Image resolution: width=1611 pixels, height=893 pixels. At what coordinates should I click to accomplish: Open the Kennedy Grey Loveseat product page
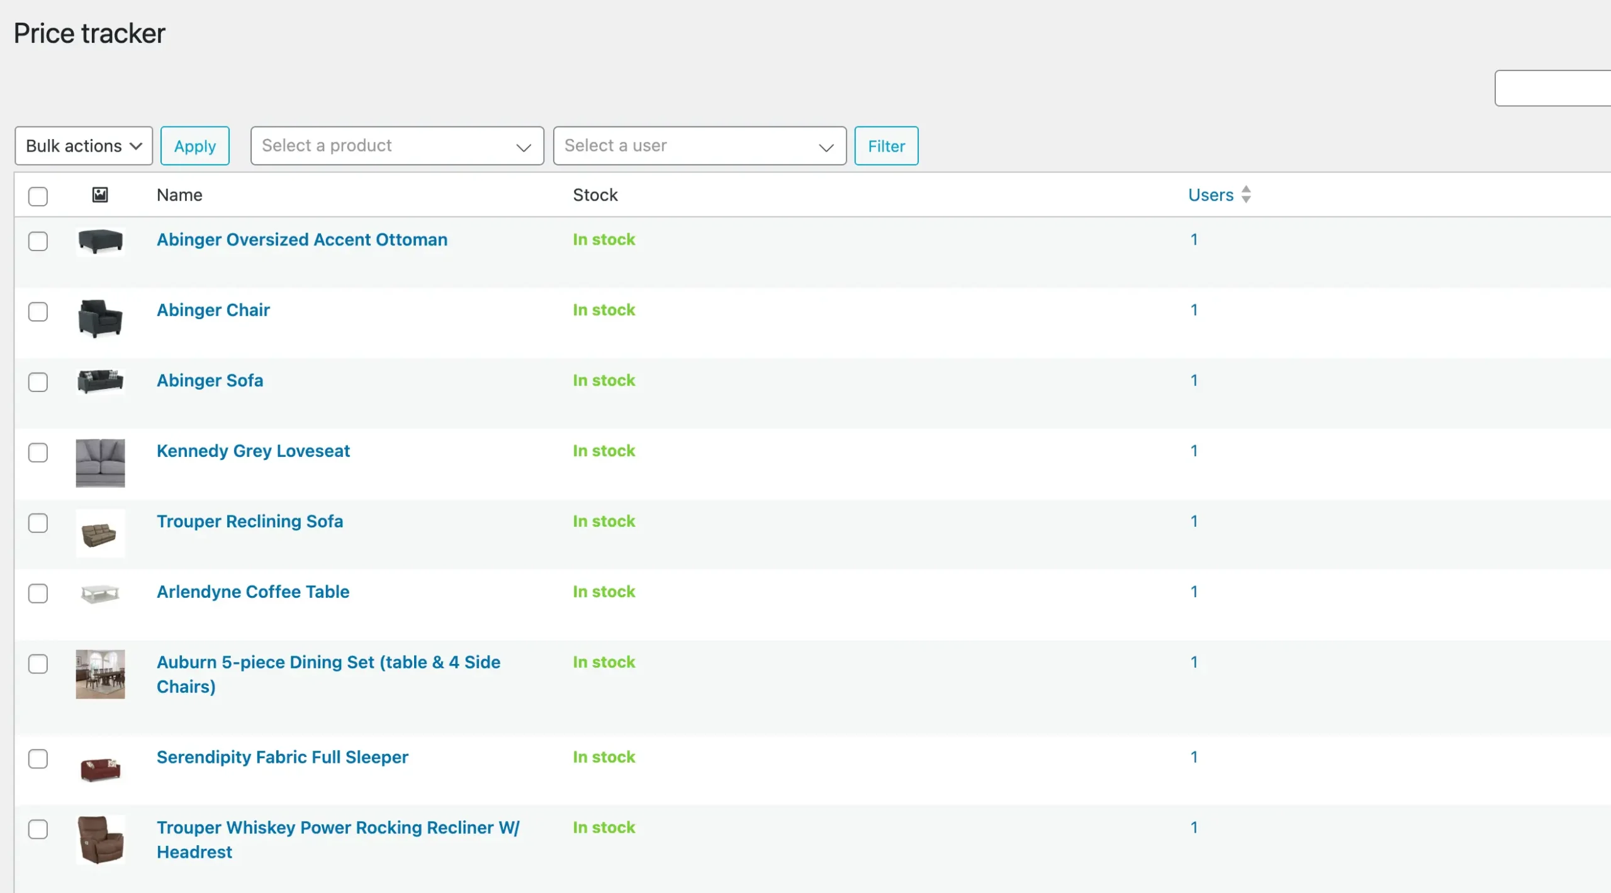point(253,451)
